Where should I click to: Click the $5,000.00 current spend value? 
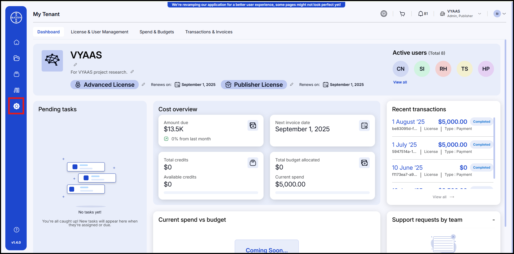click(290, 184)
